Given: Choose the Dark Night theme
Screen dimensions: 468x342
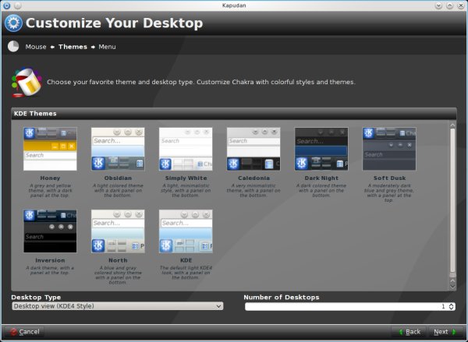Looking at the screenshot, I should pos(321,150).
